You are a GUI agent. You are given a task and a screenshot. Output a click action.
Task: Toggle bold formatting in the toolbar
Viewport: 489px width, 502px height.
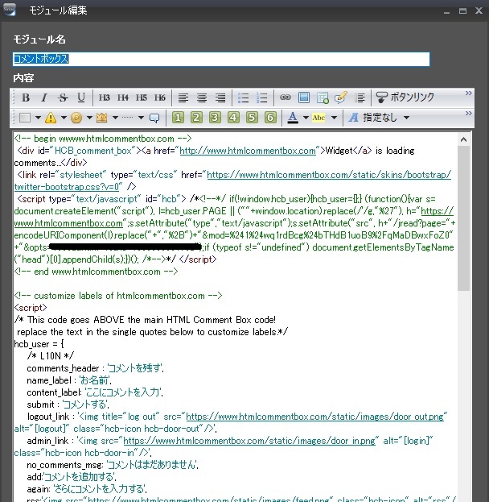[x=25, y=97]
